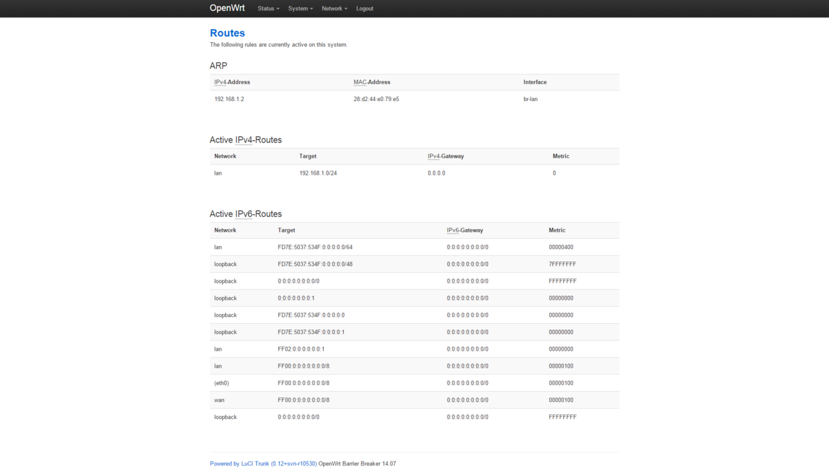The width and height of the screenshot is (829, 470).
Task: Select lan in the 192.168.1.0/24 row
Action: coord(218,173)
